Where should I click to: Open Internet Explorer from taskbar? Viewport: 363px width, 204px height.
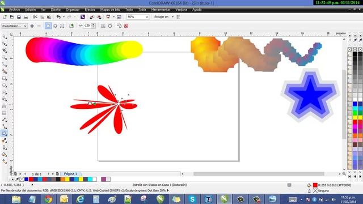80,199
